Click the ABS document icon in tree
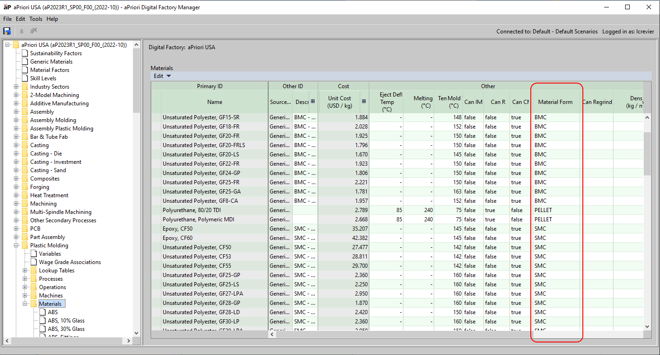This screenshot has width=660, height=355. (x=43, y=312)
